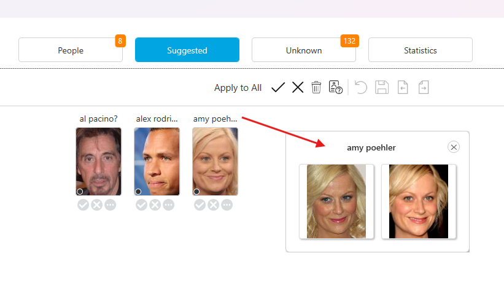Click the trash delete icon in the toolbar
504x296 pixels.
(316, 87)
